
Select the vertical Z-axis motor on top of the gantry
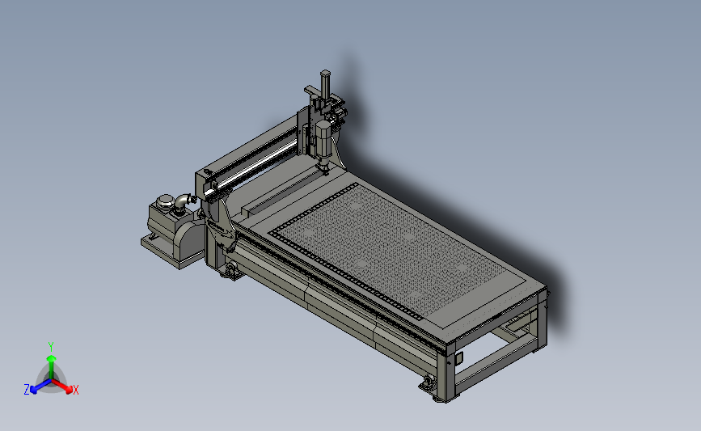pyautogui.click(x=326, y=83)
